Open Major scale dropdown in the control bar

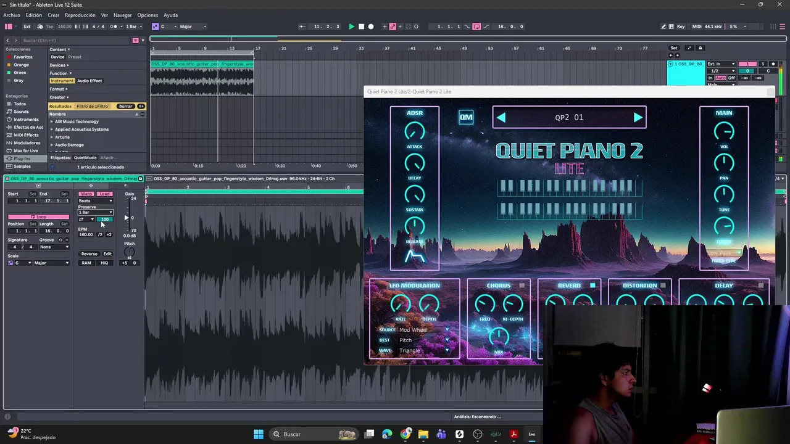tap(193, 27)
